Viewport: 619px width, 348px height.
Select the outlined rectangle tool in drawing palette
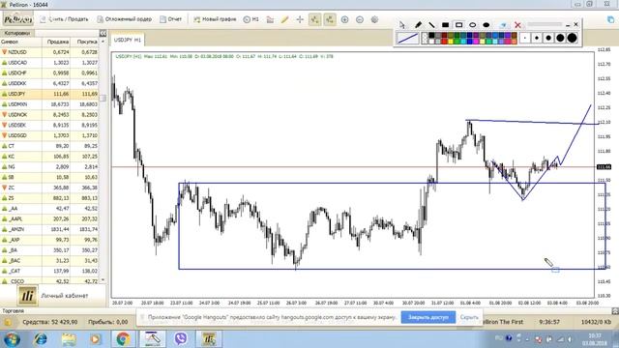click(x=458, y=25)
